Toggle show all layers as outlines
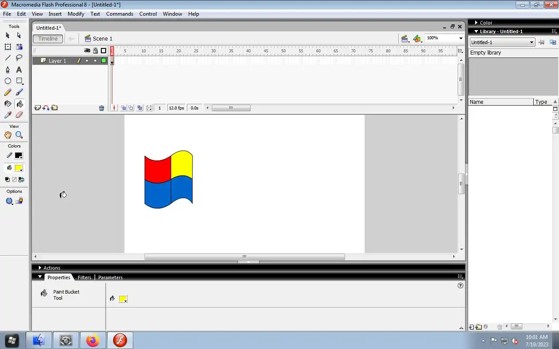This screenshot has width=559, height=349. (x=104, y=51)
